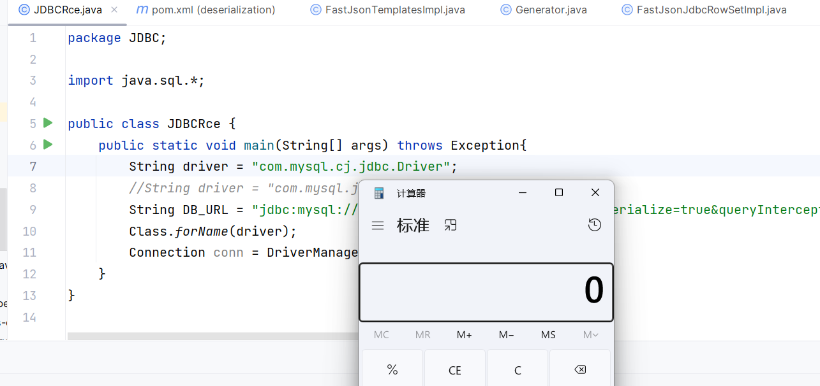Open the FastJsonJdbcRowSetImpl.java tab
Screen dimensions: 820x386
click(x=704, y=10)
